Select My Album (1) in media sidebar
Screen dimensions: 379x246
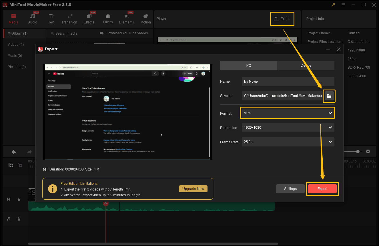click(x=24, y=33)
